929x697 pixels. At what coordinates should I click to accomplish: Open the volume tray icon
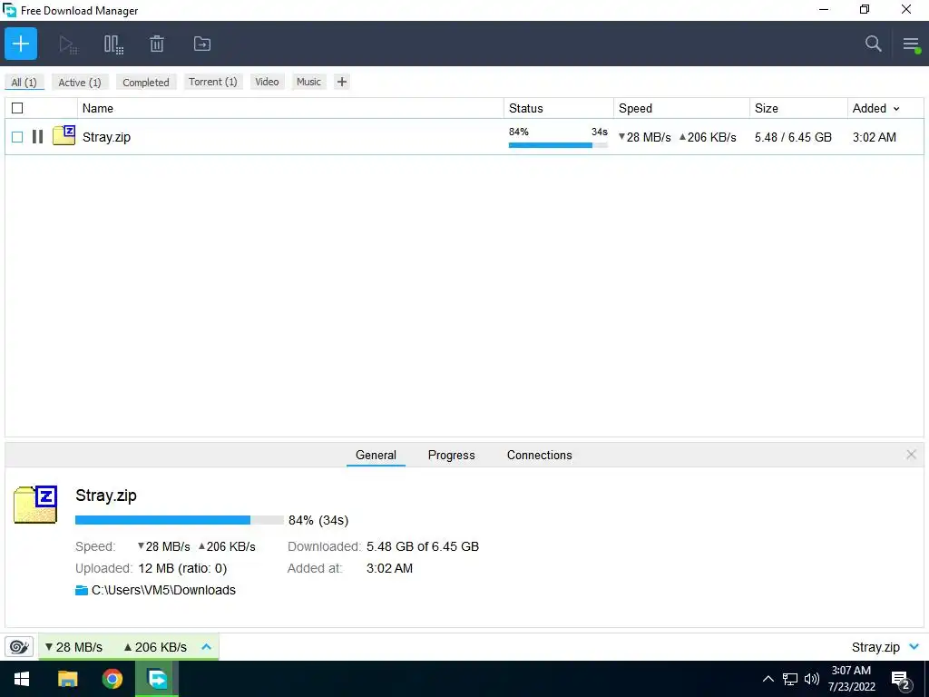click(x=812, y=679)
